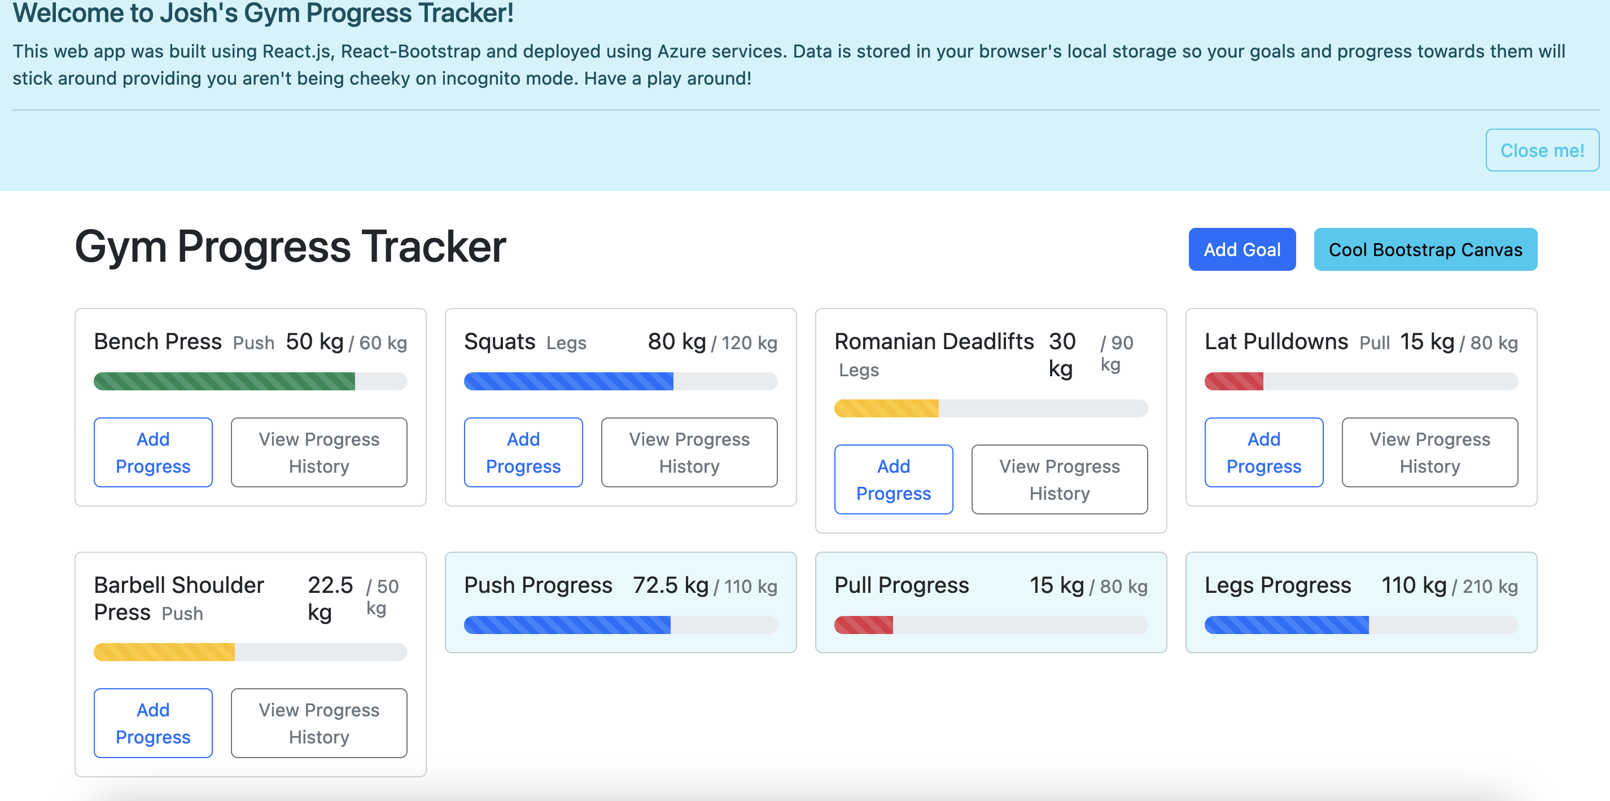Close the welcome banner

[x=1541, y=150]
